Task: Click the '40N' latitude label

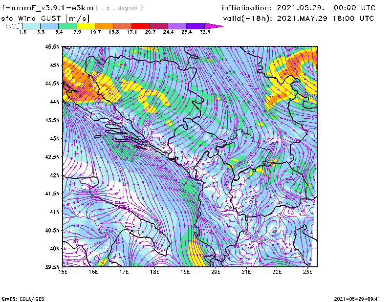Action: pos(55,249)
